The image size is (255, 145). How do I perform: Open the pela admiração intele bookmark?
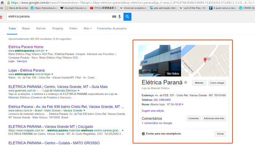(x=163, y=8)
